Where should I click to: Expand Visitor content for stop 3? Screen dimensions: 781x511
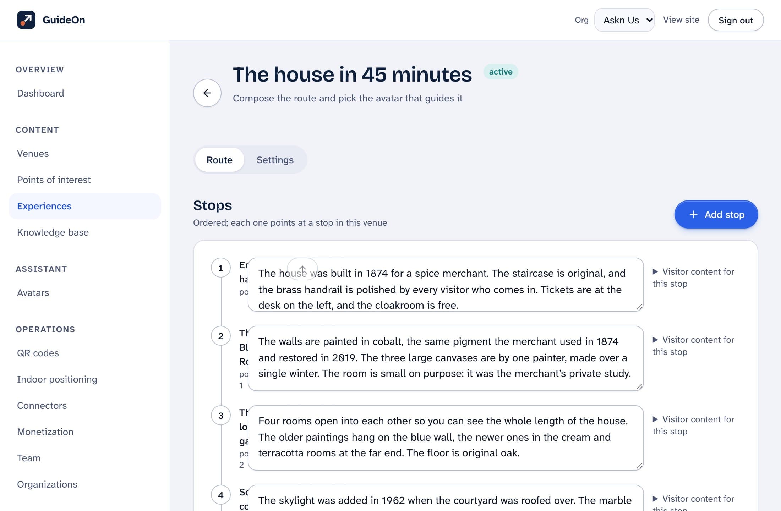(x=693, y=425)
